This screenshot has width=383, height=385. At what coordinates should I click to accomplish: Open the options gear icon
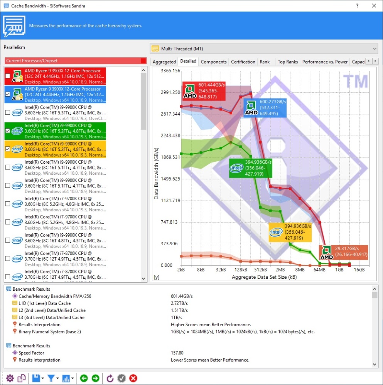click(10, 378)
